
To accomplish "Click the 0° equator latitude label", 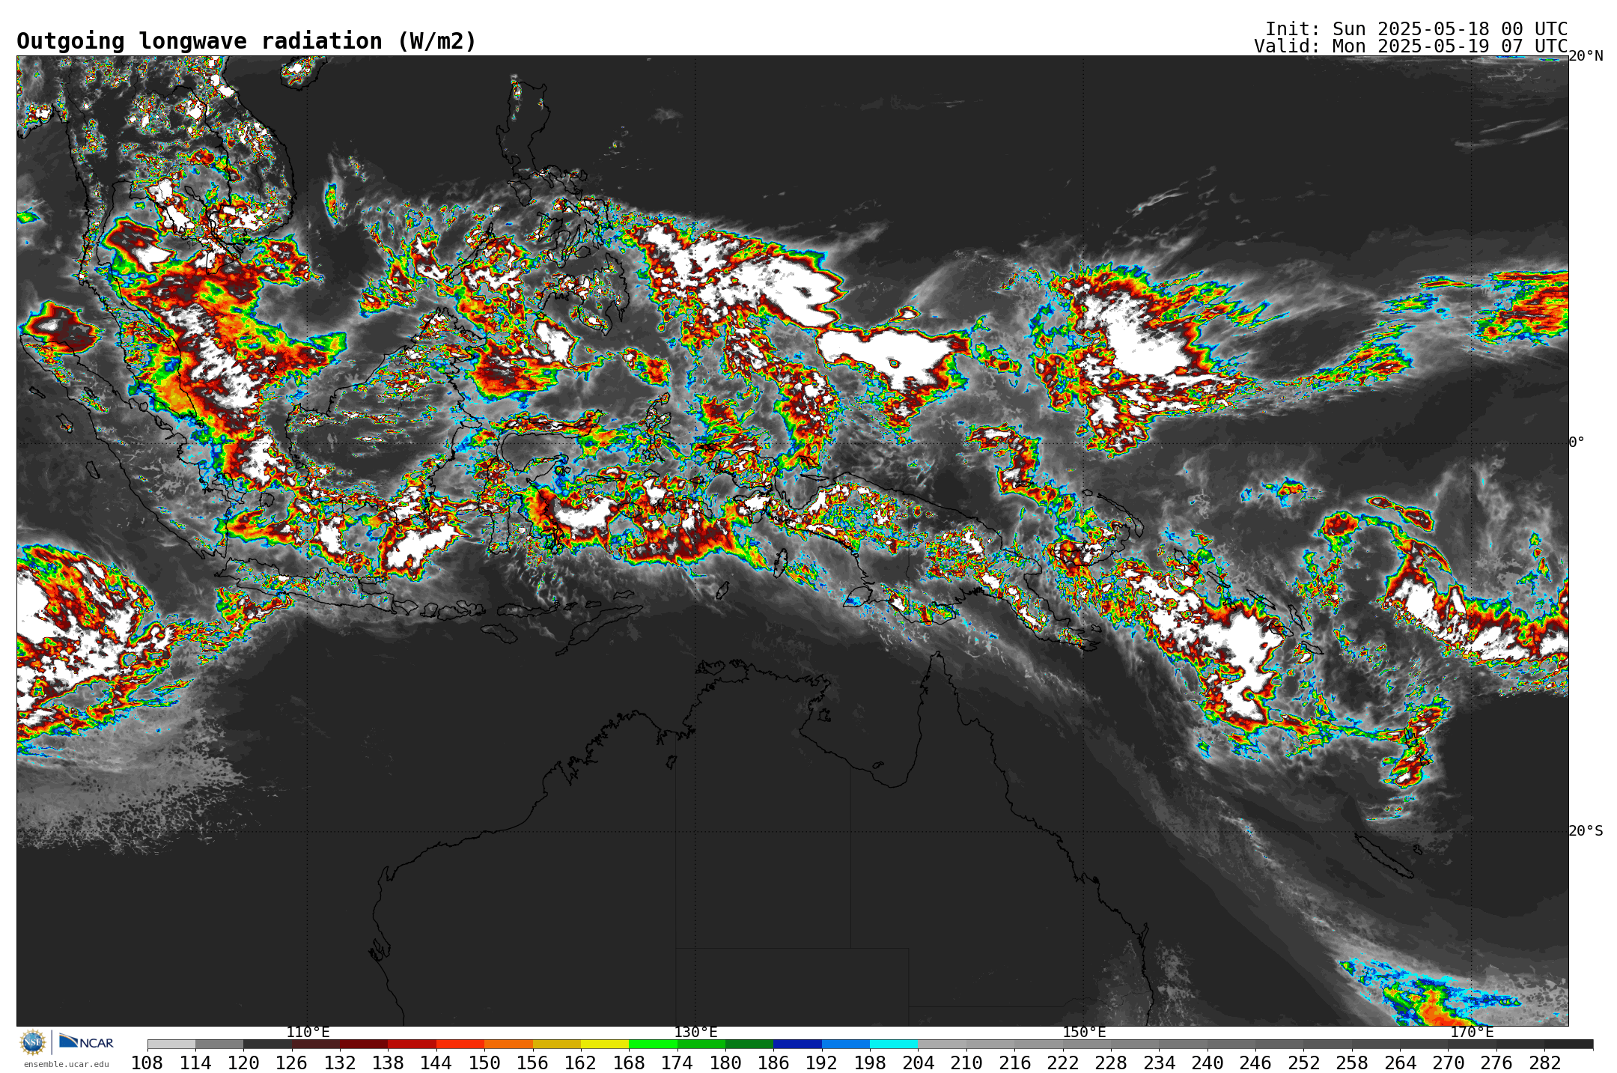I will [x=1577, y=443].
